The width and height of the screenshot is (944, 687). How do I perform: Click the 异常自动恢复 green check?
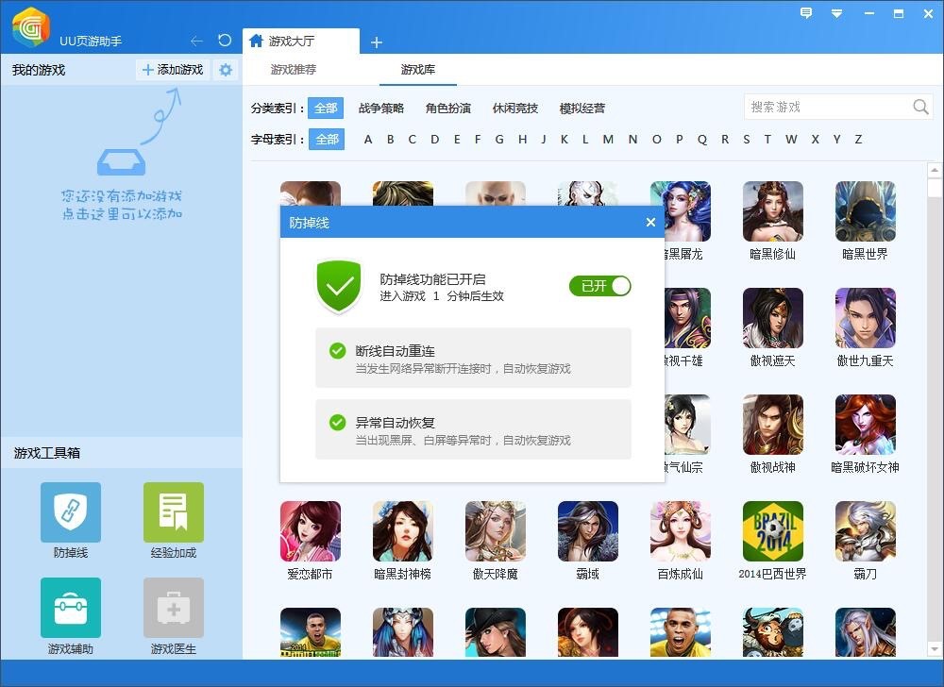pos(338,423)
